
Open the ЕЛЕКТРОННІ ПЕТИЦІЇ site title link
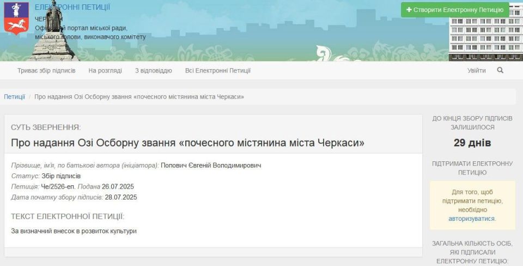(x=72, y=7)
